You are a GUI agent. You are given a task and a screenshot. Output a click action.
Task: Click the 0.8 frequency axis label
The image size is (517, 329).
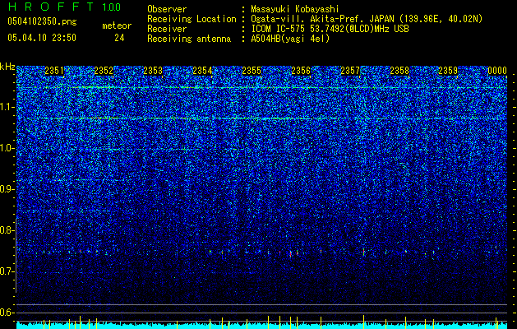7,230
